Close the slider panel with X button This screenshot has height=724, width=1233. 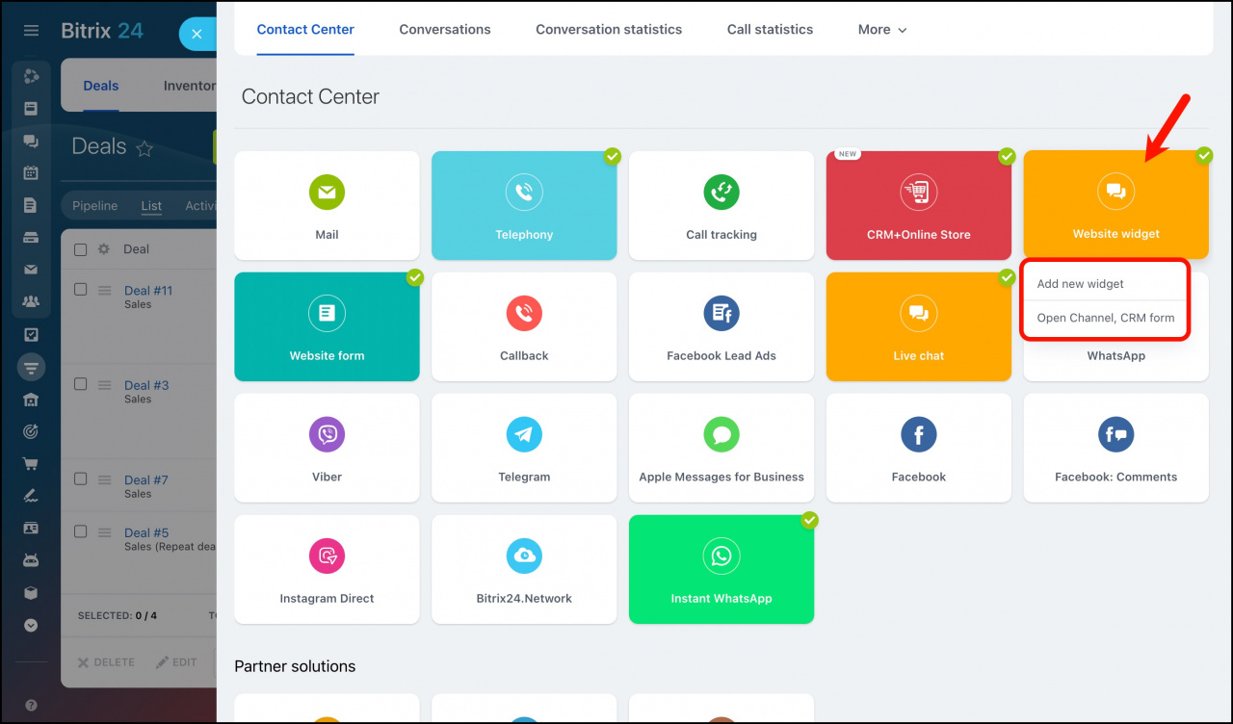197,34
